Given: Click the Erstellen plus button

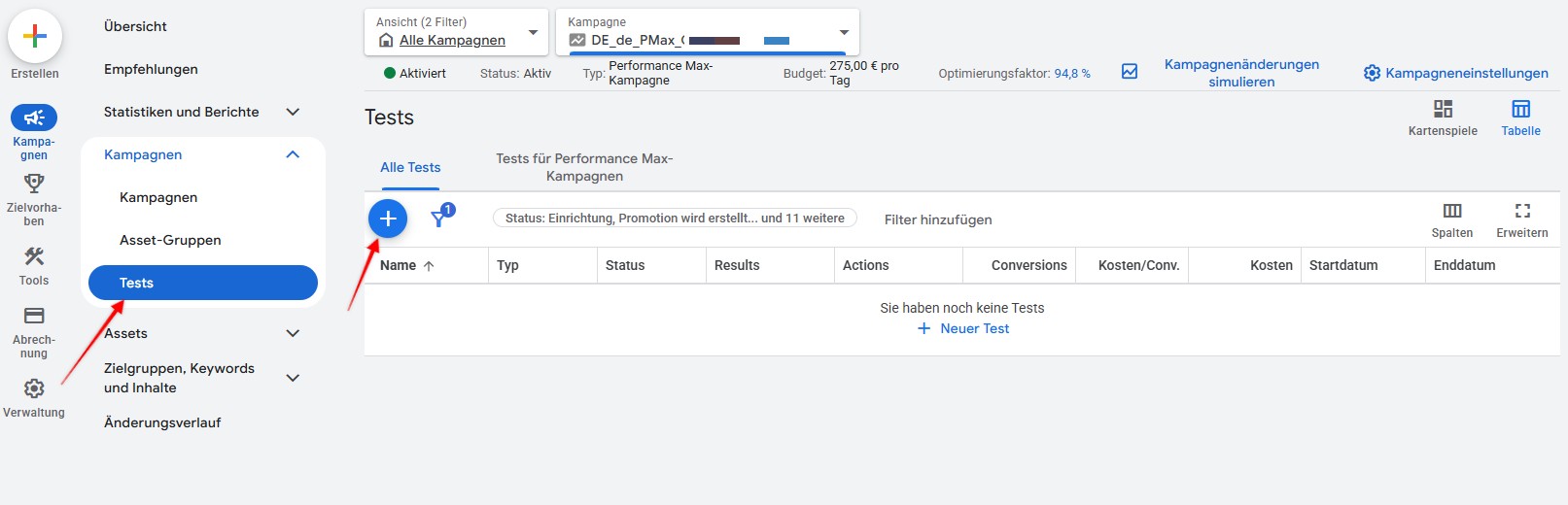Looking at the screenshot, I should (35, 37).
